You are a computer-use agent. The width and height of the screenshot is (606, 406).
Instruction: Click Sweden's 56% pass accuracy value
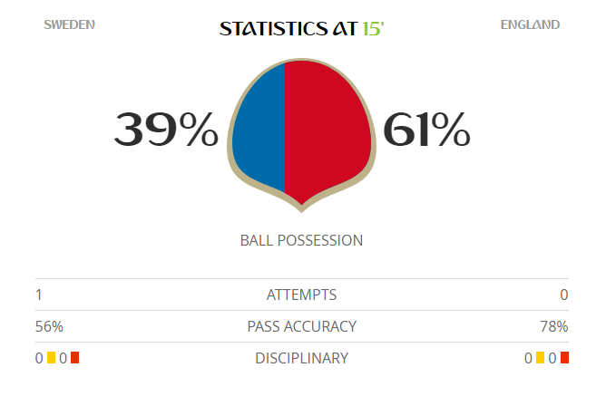(x=49, y=326)
